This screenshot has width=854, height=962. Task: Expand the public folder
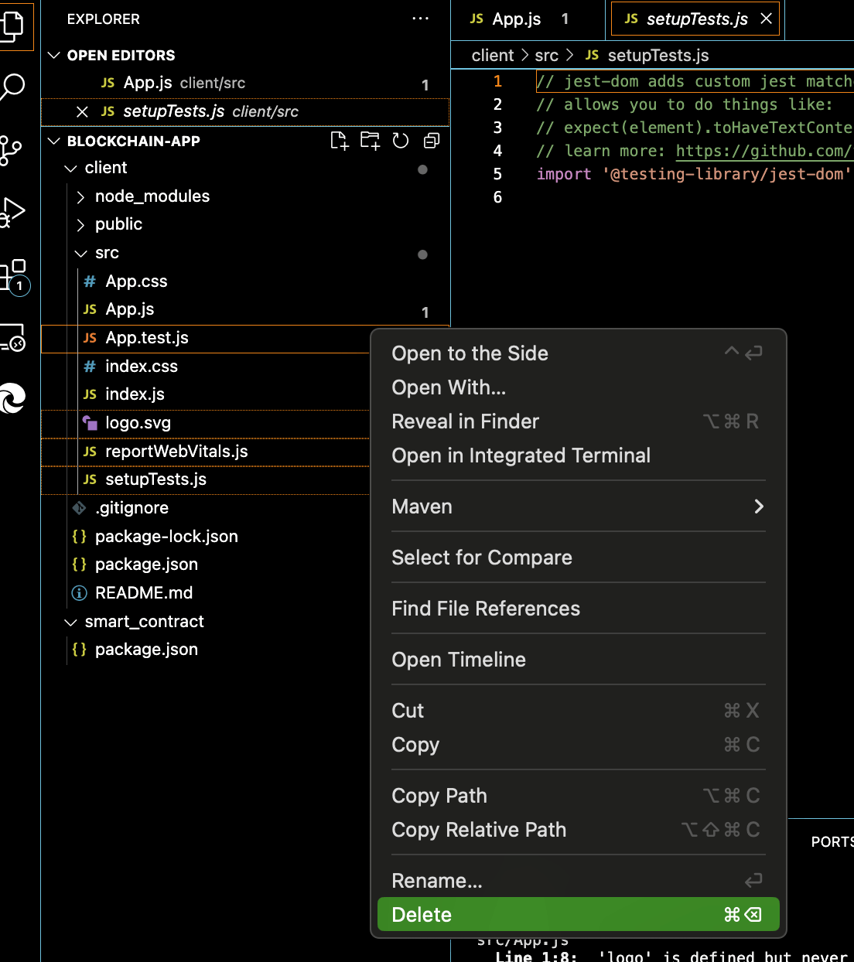pyautogui.click(x=118, y=224)
